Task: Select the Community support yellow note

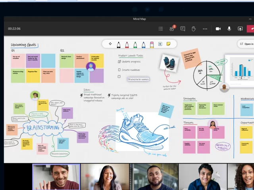Action: pos(246,147)
